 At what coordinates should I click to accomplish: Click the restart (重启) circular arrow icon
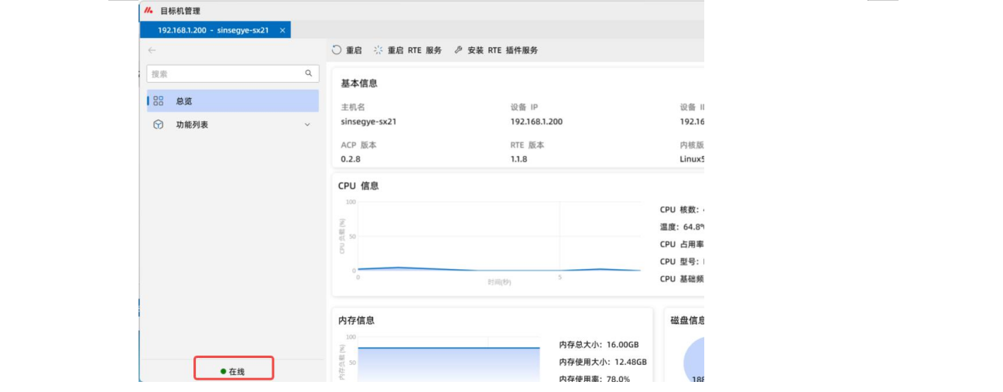point(337,50)
